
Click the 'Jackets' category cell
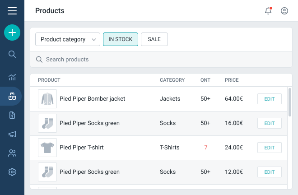pyautogui.click(x=170, y=99)
